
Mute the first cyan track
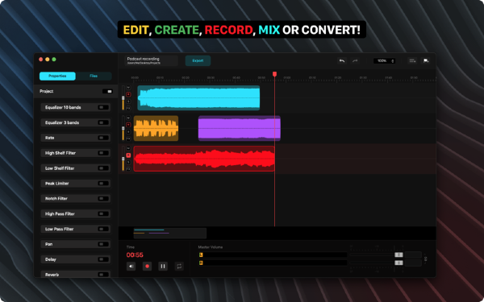coord(128,88)
